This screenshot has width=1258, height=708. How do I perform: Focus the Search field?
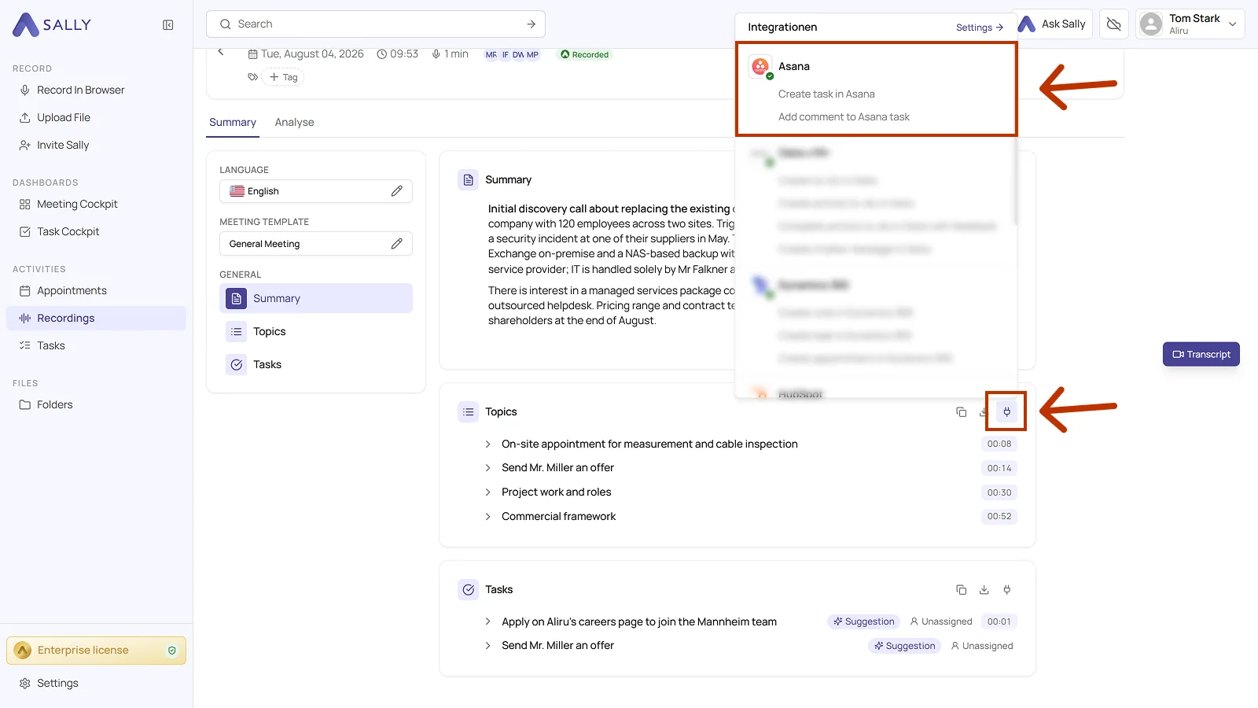pyautogui.click(x=376, y=24)
